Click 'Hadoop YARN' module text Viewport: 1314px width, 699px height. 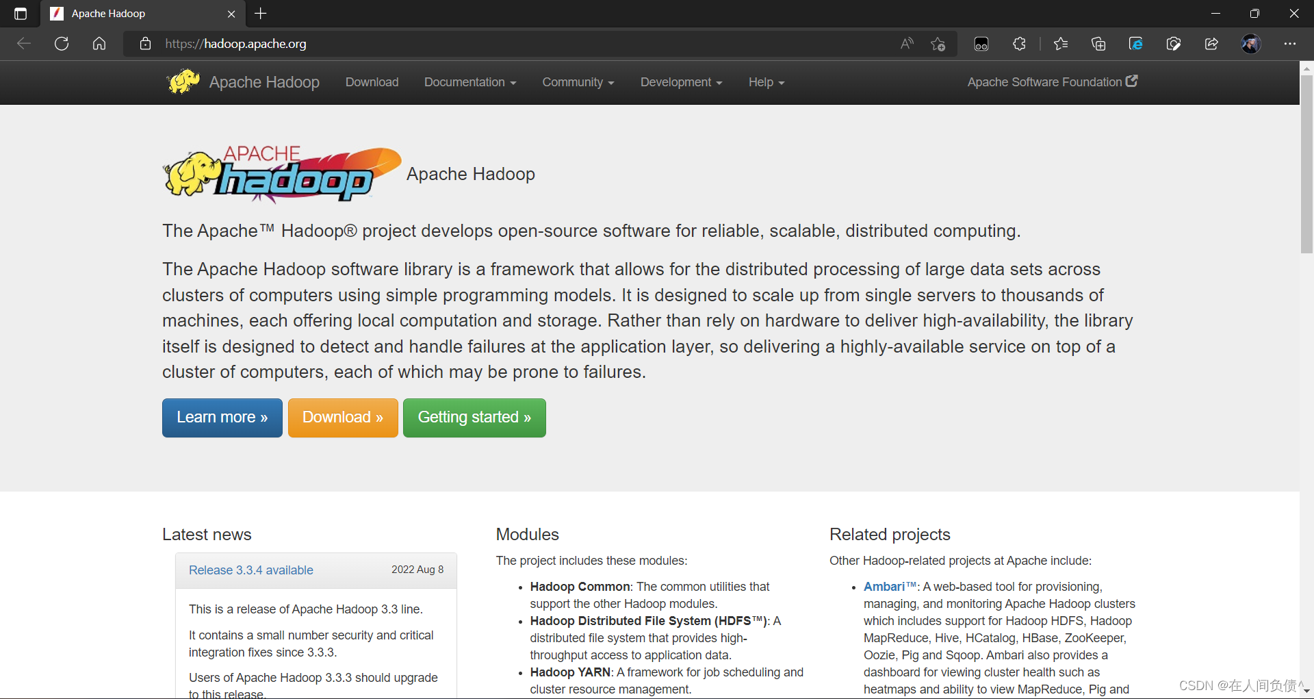[570, 672]
